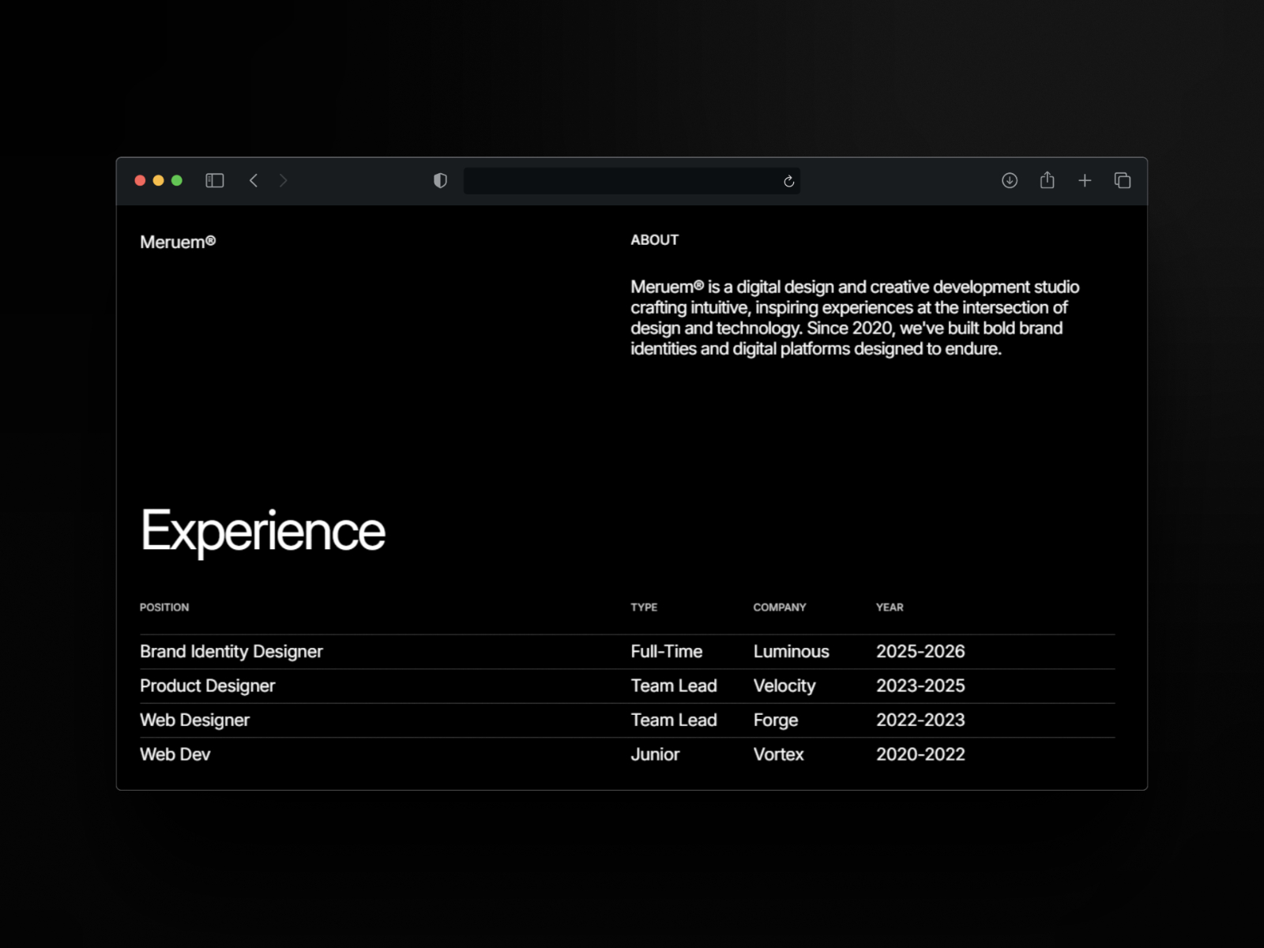Click the about paragraph starting 'Meruem® is a digital'

(x=855, y=318)
